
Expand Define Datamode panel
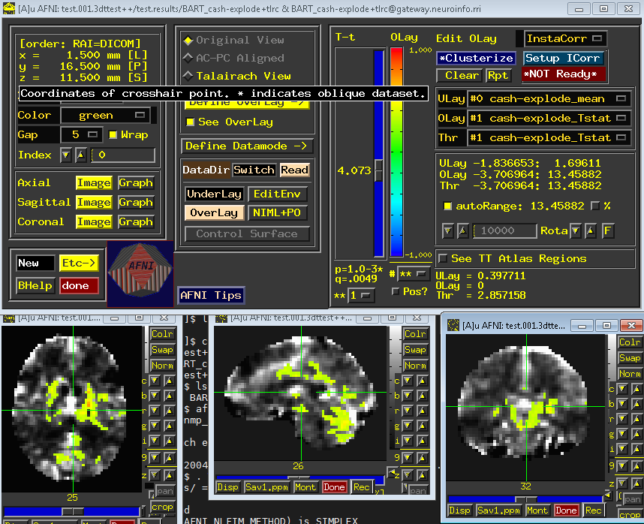click(246, 146)
